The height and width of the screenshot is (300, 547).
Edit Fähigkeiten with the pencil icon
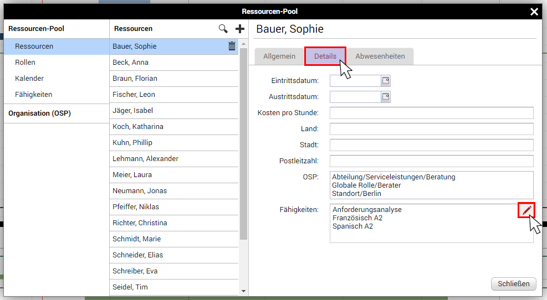coord(526,210)
